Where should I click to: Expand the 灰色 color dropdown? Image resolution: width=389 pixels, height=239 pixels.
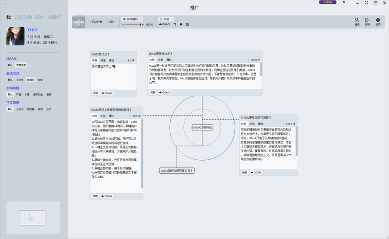click(168, 19)
